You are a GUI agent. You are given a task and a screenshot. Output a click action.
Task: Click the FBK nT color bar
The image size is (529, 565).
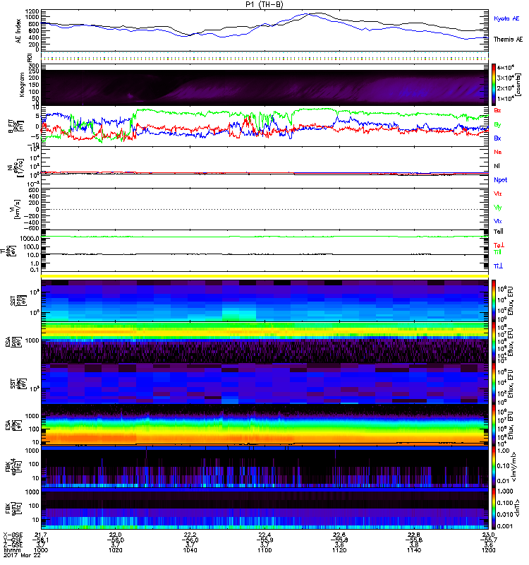tap(494, 509)
